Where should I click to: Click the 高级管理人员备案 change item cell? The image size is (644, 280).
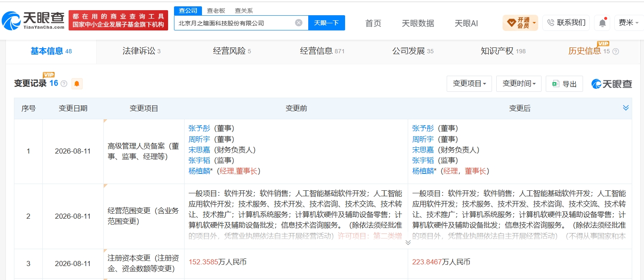(144, 151)
